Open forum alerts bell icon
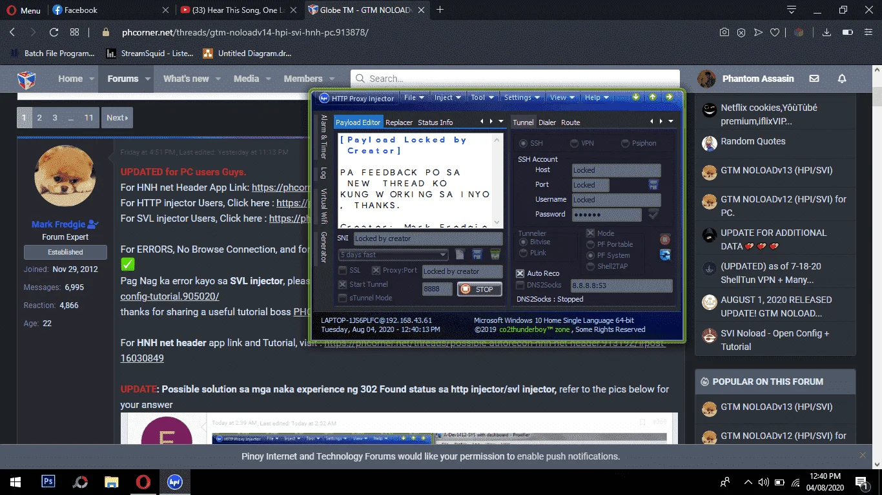 (842, 79)
